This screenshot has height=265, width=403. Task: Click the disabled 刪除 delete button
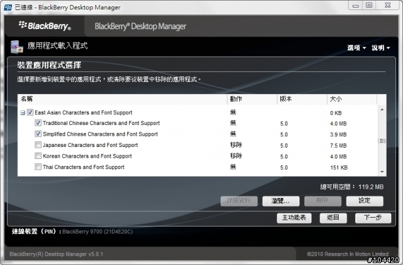[323, 201]
